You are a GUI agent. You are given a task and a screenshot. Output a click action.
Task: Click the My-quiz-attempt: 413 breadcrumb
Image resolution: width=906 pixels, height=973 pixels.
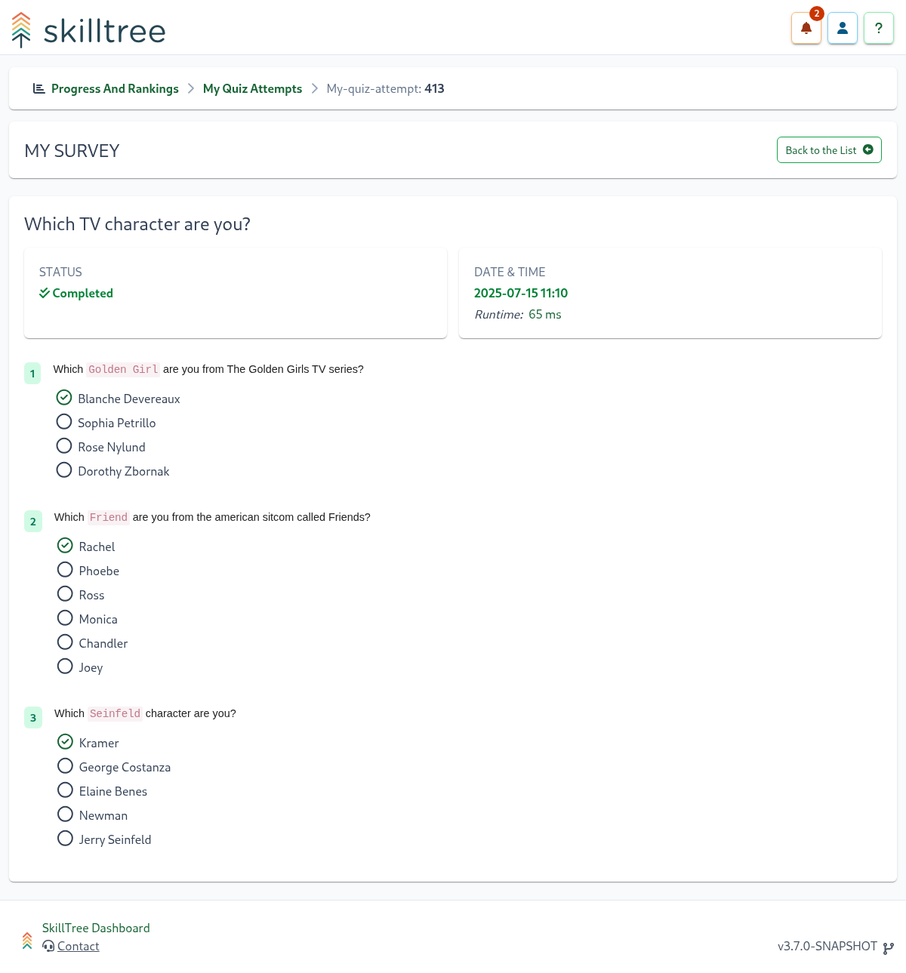385,88
